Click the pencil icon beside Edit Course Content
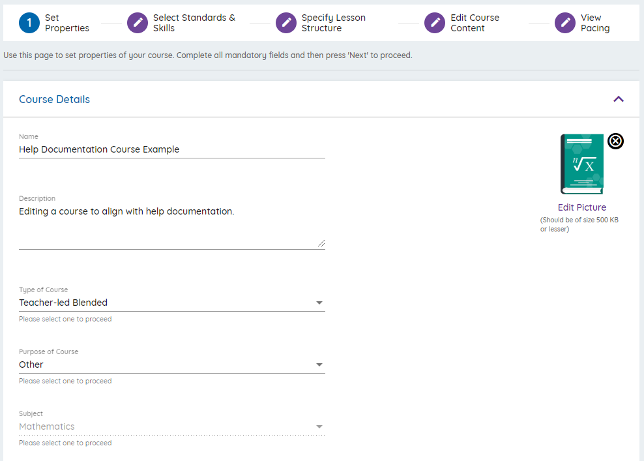 (x=435, y=23)
